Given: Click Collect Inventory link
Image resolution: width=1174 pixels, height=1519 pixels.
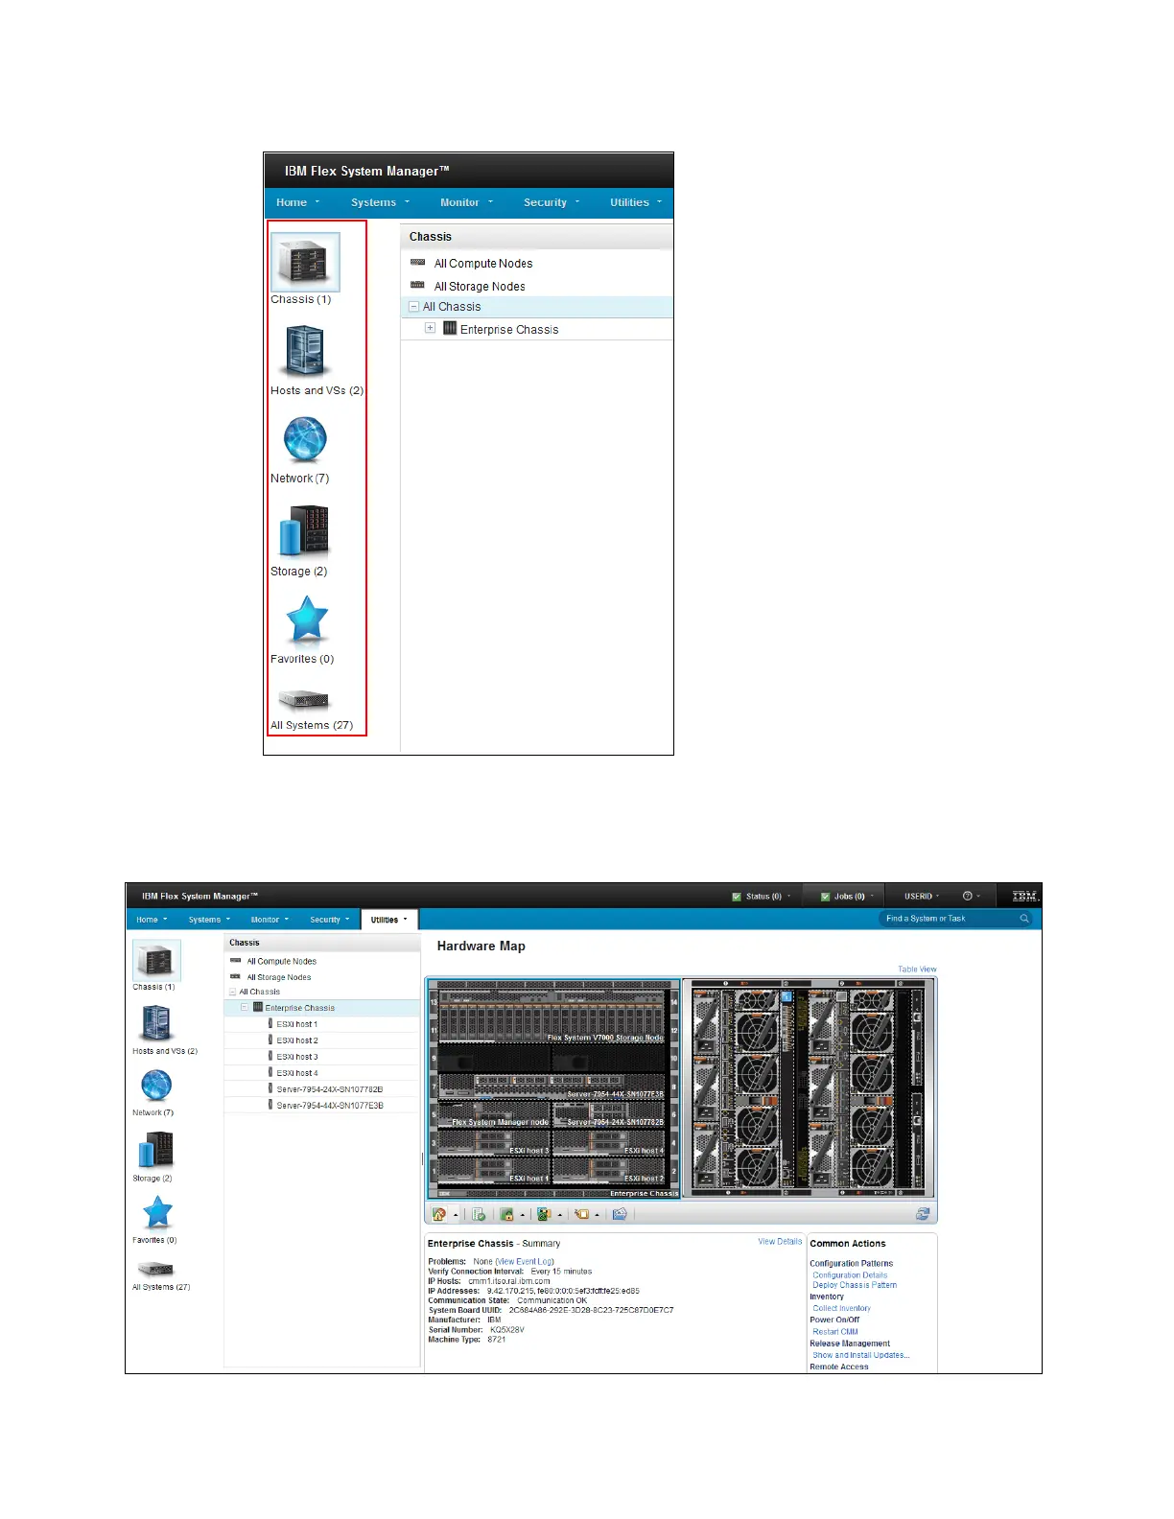Looking at the screenshot, I should (x=842, y=1308).
